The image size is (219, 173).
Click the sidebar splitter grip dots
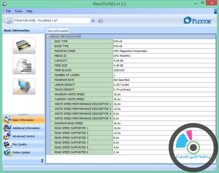[x=23, y=115]
